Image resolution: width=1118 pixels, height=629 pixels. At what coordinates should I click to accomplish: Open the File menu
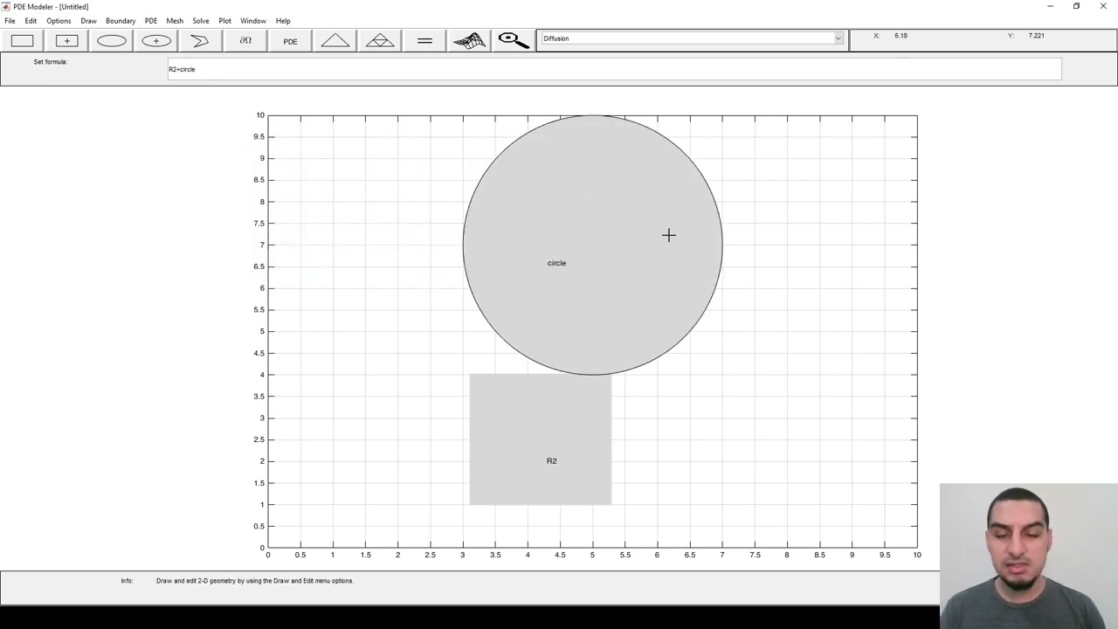(10, 21)
